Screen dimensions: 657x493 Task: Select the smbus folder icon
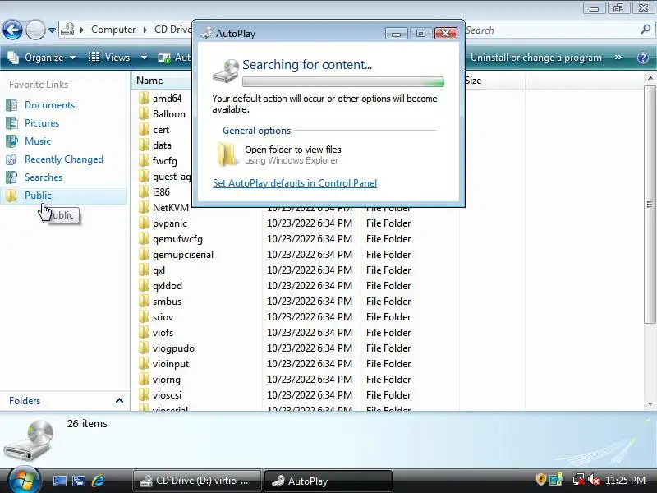point(144,301)
